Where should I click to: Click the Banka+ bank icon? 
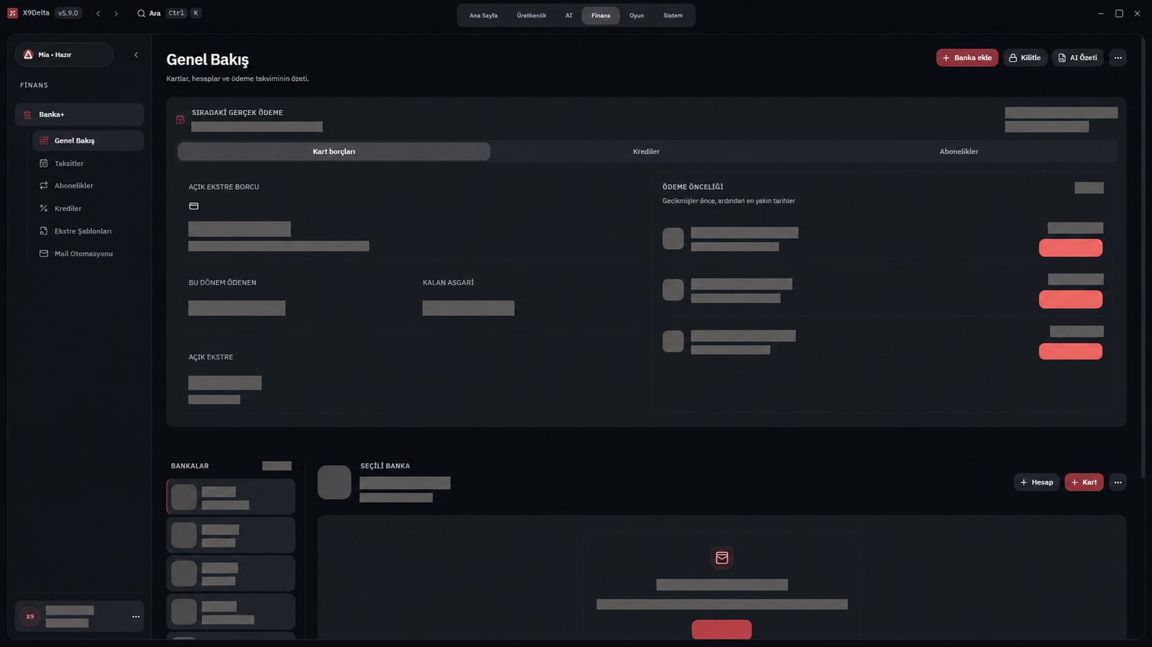pyautogui.click(x=28, y=114)
